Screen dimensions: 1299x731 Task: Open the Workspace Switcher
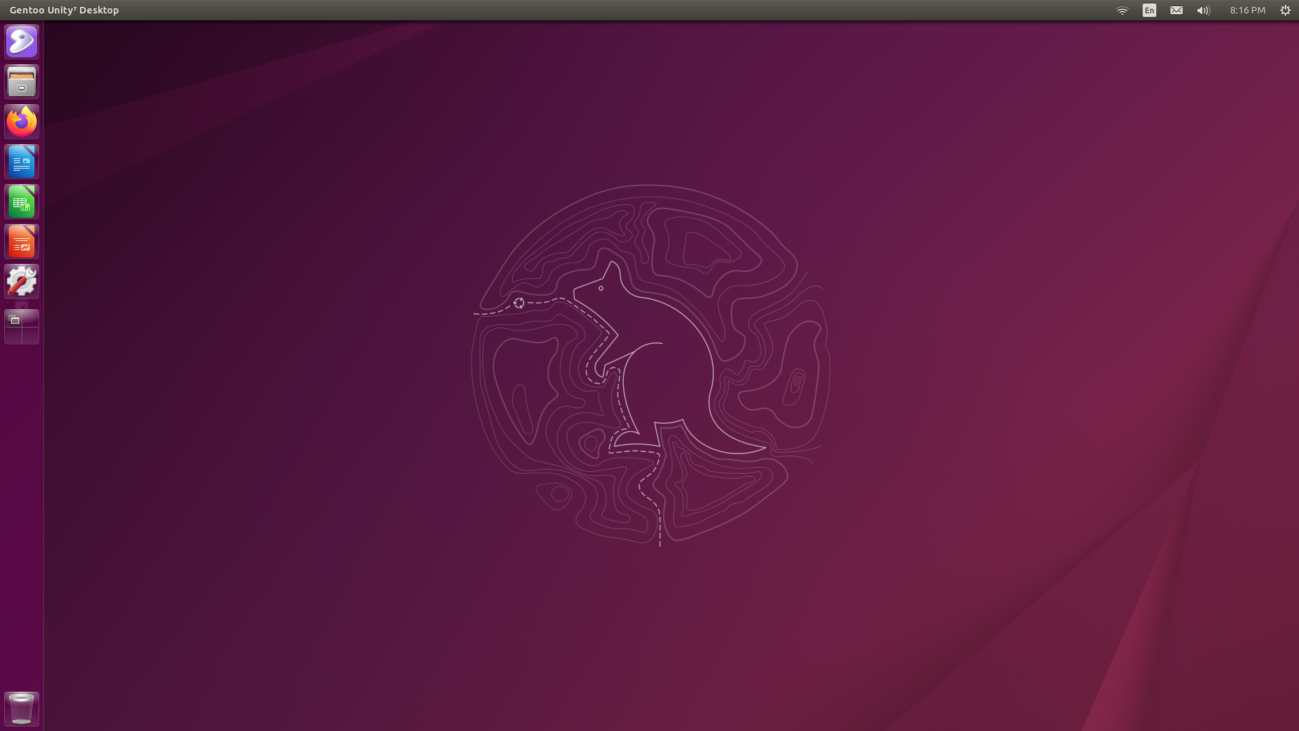(22, 327)
